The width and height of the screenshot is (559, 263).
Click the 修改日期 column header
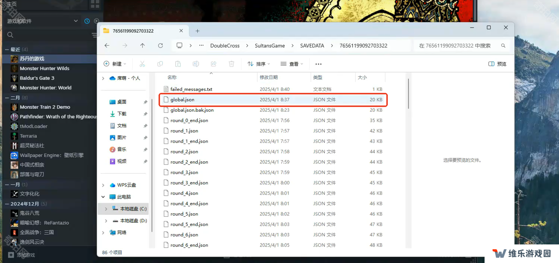284,77
